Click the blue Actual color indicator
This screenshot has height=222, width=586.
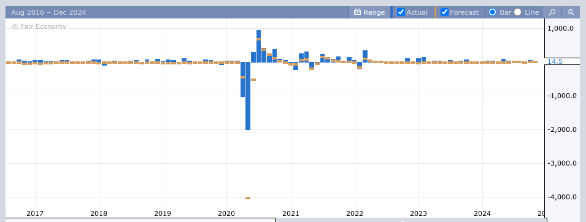[391, 12]
